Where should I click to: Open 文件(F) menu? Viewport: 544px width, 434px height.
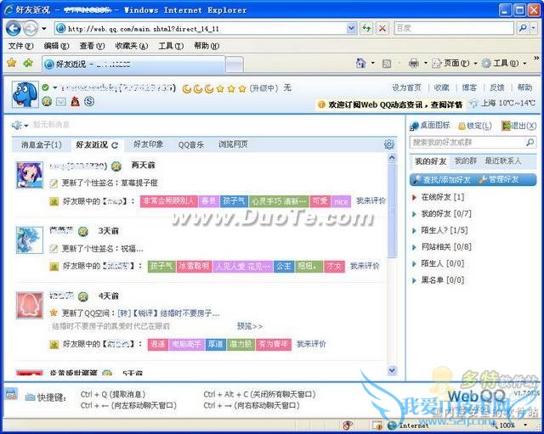click(20, 46)
